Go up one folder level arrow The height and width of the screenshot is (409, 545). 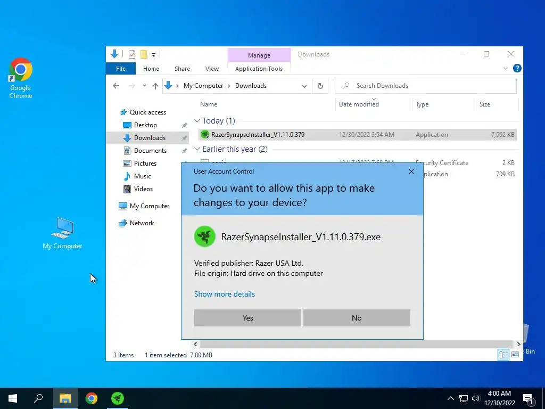(x=155, y=86)
